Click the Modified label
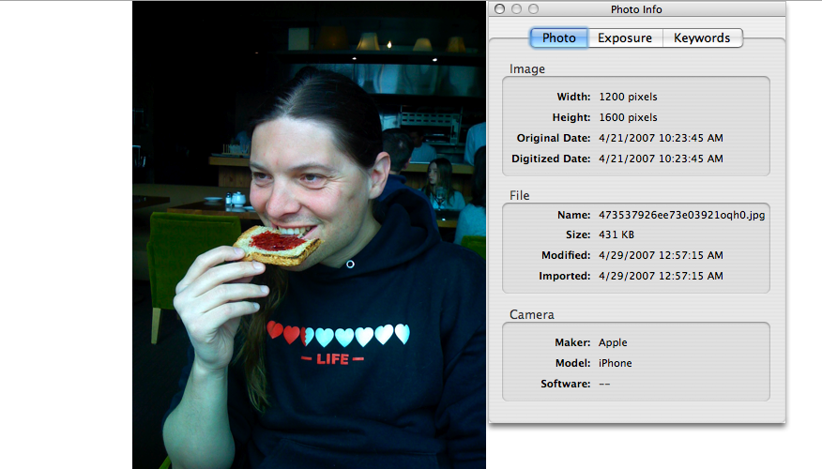822x469 pixels. (566, 255)
